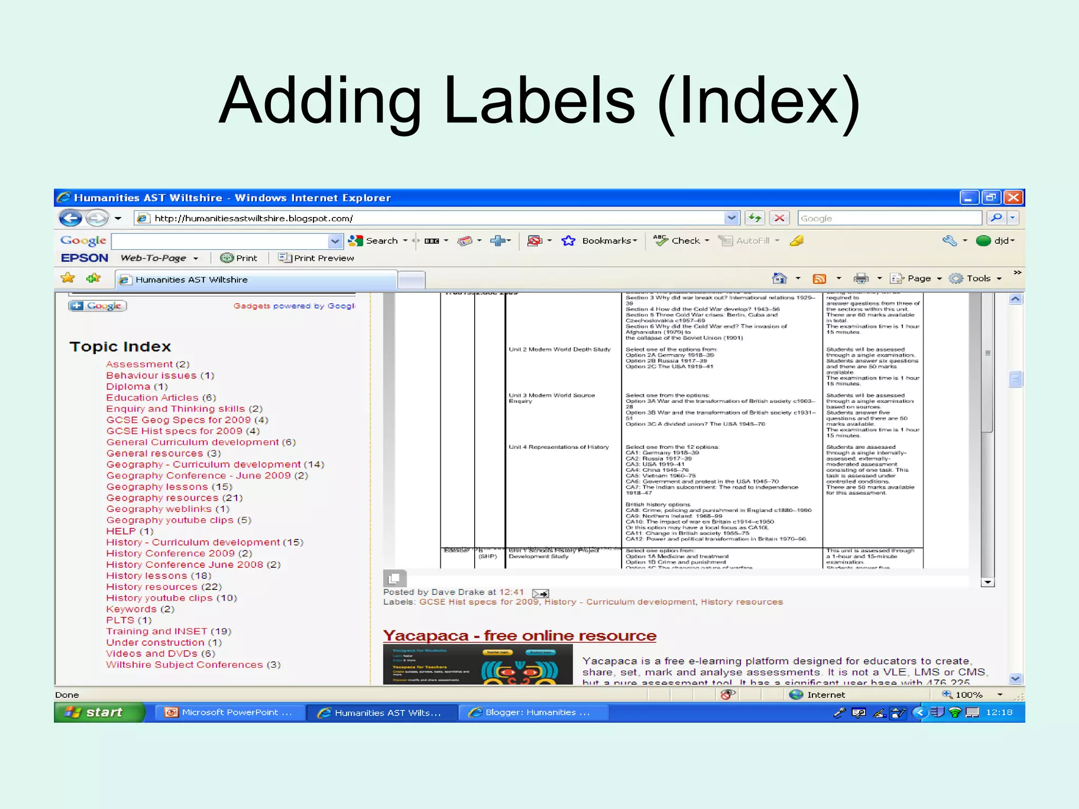Click the Google search input box in the address row
Viewport: 1079px width, 809px height.
click(889, 218)
